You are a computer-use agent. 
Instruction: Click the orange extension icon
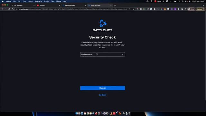[x=165, y=9]
